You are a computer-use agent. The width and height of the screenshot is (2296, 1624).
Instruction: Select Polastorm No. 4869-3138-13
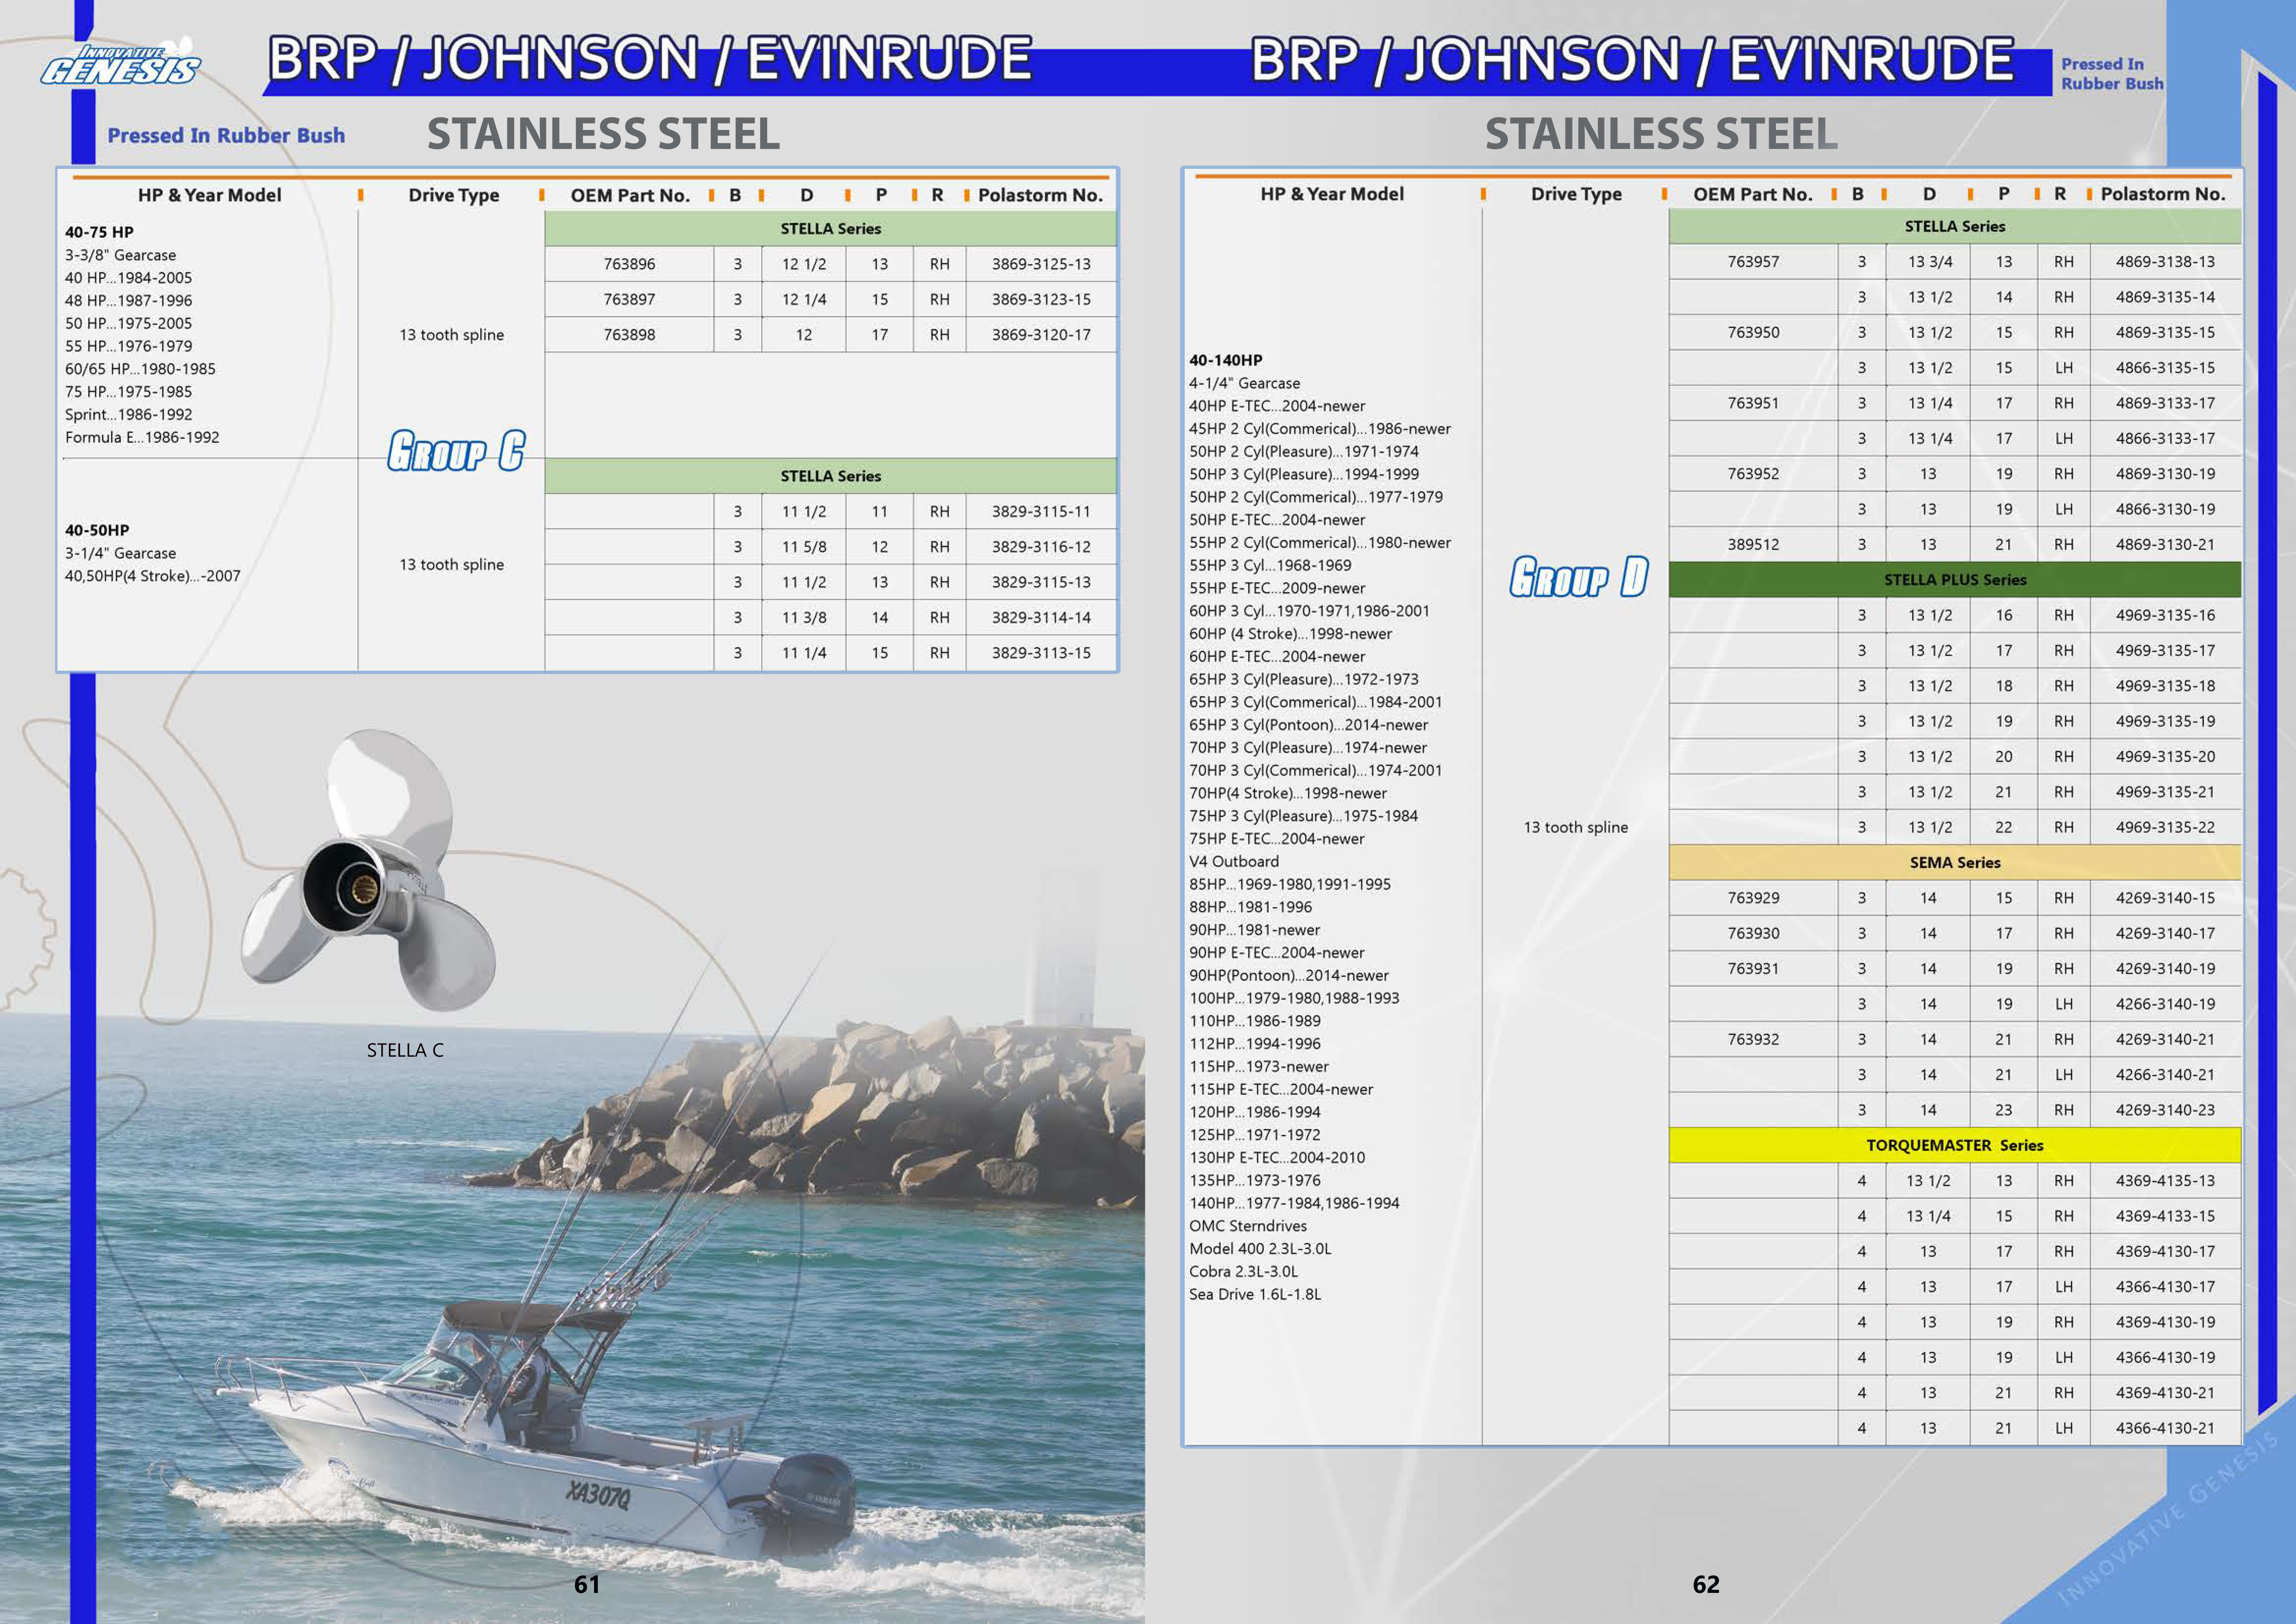[x=2165, y=262]
